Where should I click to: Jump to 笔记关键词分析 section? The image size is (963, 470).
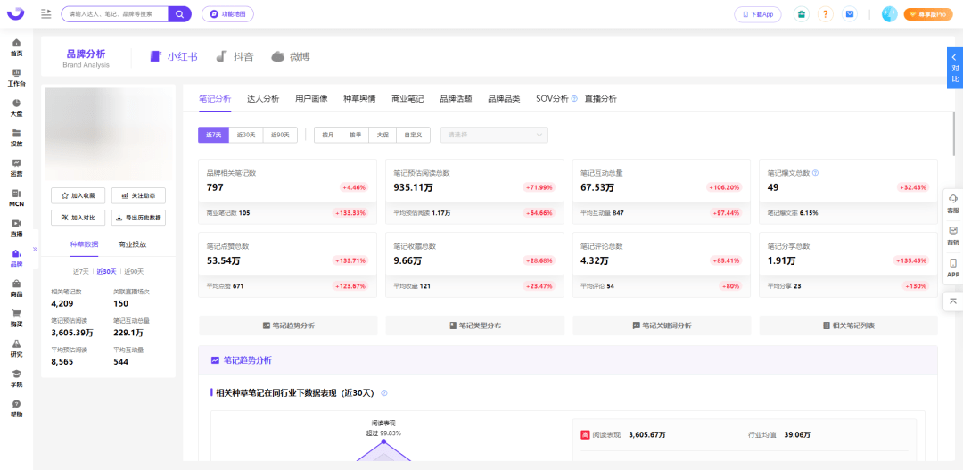662,326
